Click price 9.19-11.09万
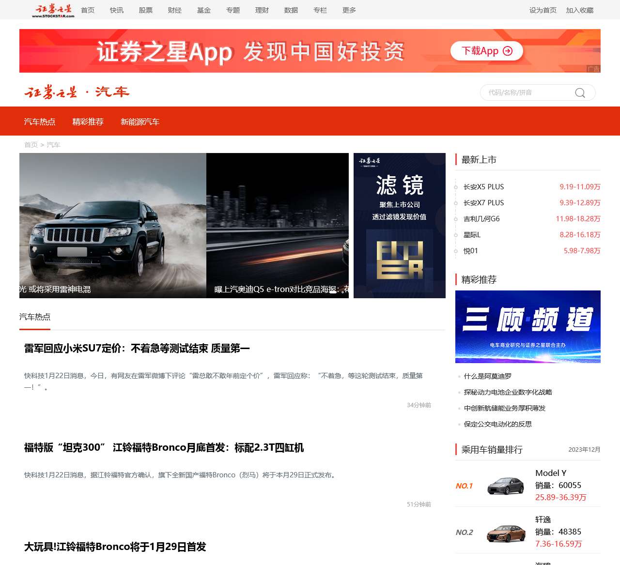The image size is (620, 565). [580, 187]
